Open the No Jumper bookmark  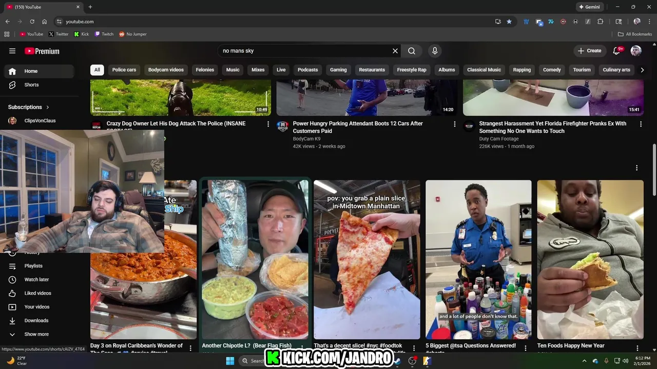pos(133,34)
